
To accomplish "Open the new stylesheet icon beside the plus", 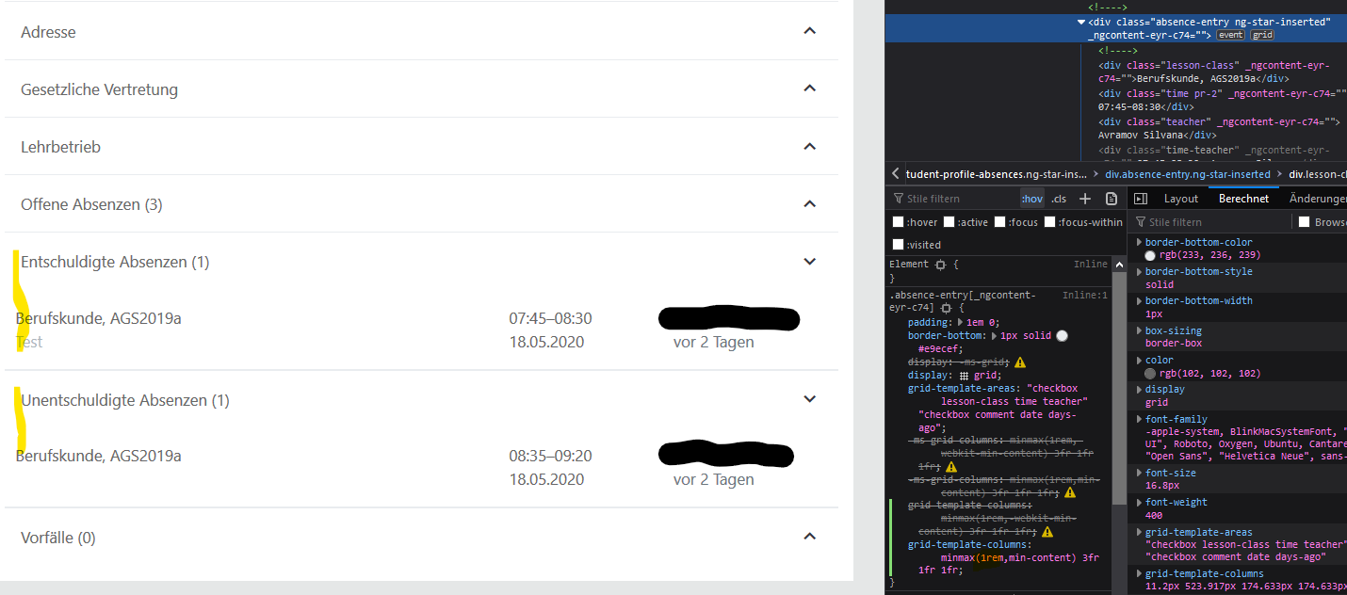I will pyautogui.click(x=1112, y=199).
